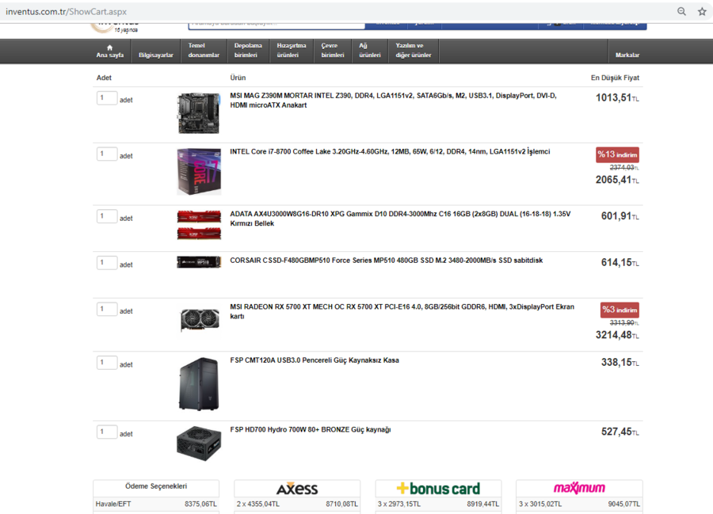Edit quantity for FSP CMT120A case
The image size is (713, 514).
tap(107, 362)
